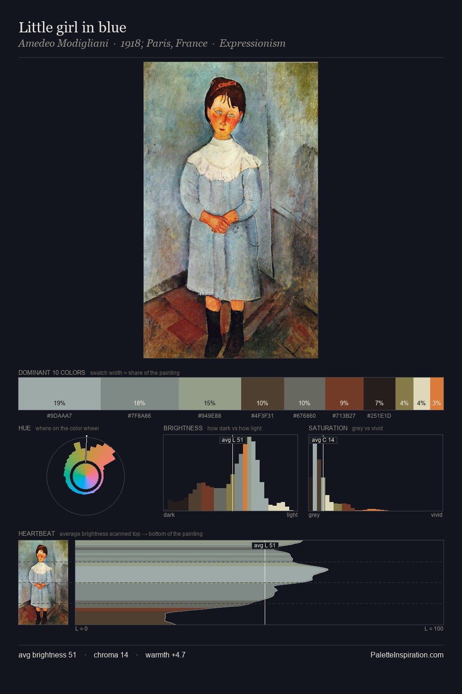Screen dimensions: 462x694
Task: Select the 9% rust swatch #713B27
Action: 344,394
